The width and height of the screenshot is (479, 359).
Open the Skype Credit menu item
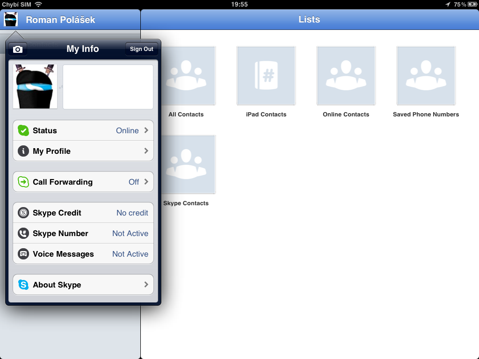click(83, 213)
